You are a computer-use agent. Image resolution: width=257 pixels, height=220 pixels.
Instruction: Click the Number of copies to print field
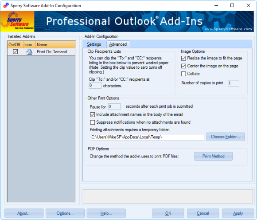coord(234,83)
